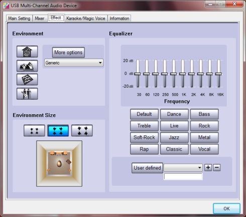Screen dimensions: 246x217
Task: Click the room preview thumbnail
Action: click(x=59, y=164)
